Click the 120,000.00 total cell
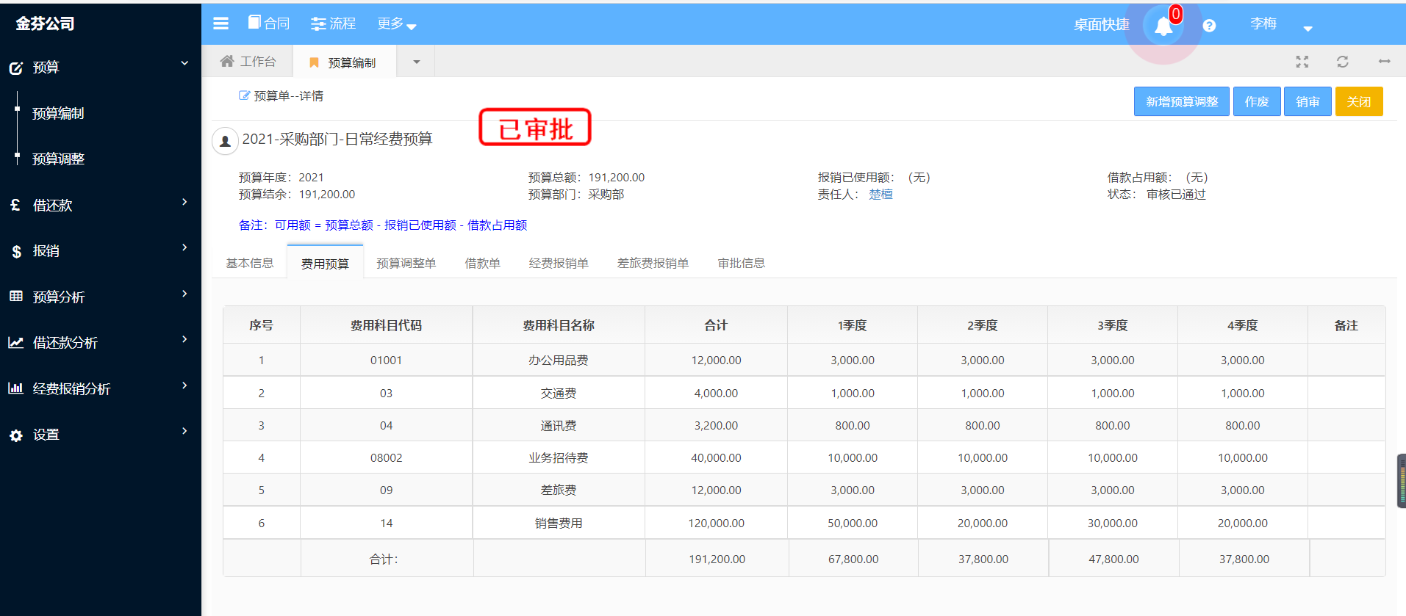 pyautogui.click(x=716, y=523)
